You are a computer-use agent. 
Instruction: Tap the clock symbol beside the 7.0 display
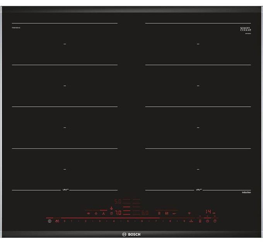pyautogui.click(x=111, y=213)
